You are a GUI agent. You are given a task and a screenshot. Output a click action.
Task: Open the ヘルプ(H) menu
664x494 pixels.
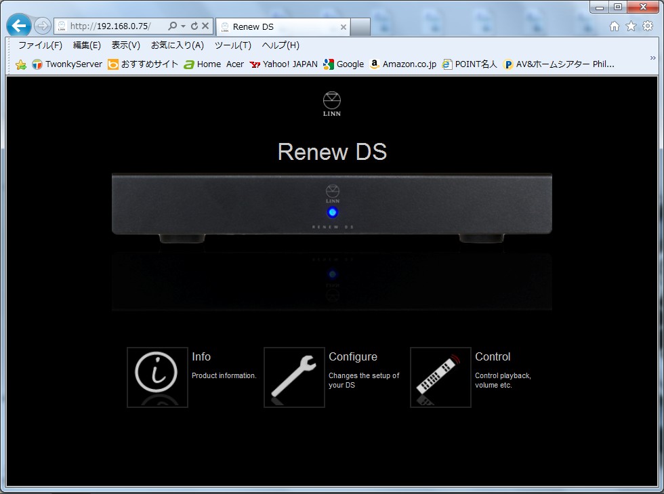click(281, 45)
